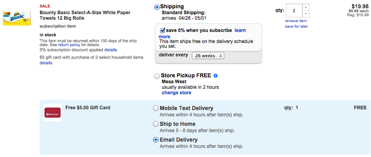Click the Store Pickup help question icon
The height and width of the screenshot is (157, 371).
215,76
